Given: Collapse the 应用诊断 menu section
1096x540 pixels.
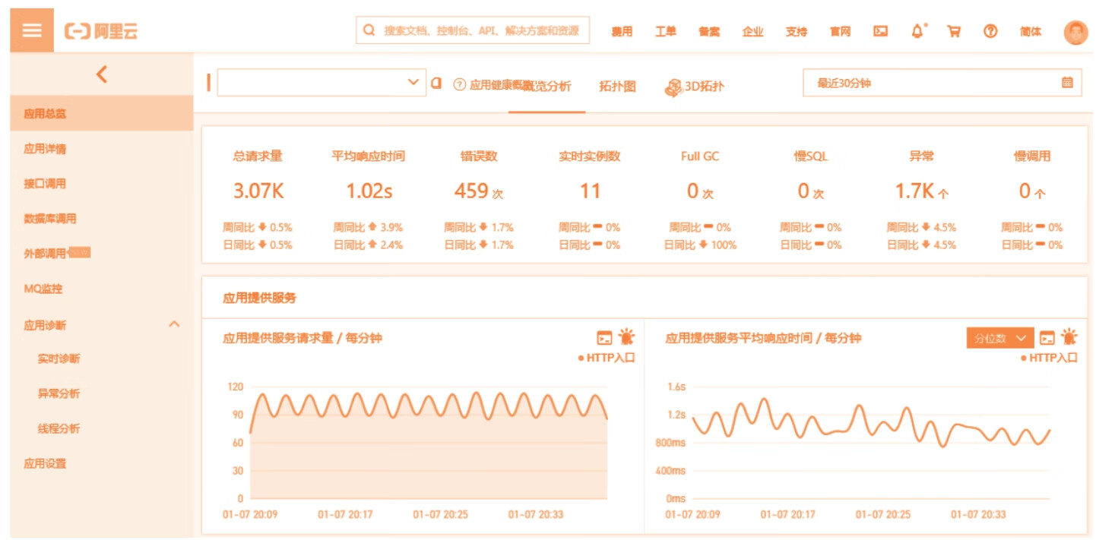Looking at the screenshot, I should 173,324.
